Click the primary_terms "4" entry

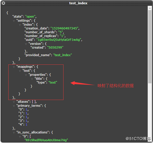[x=23, y=125]
